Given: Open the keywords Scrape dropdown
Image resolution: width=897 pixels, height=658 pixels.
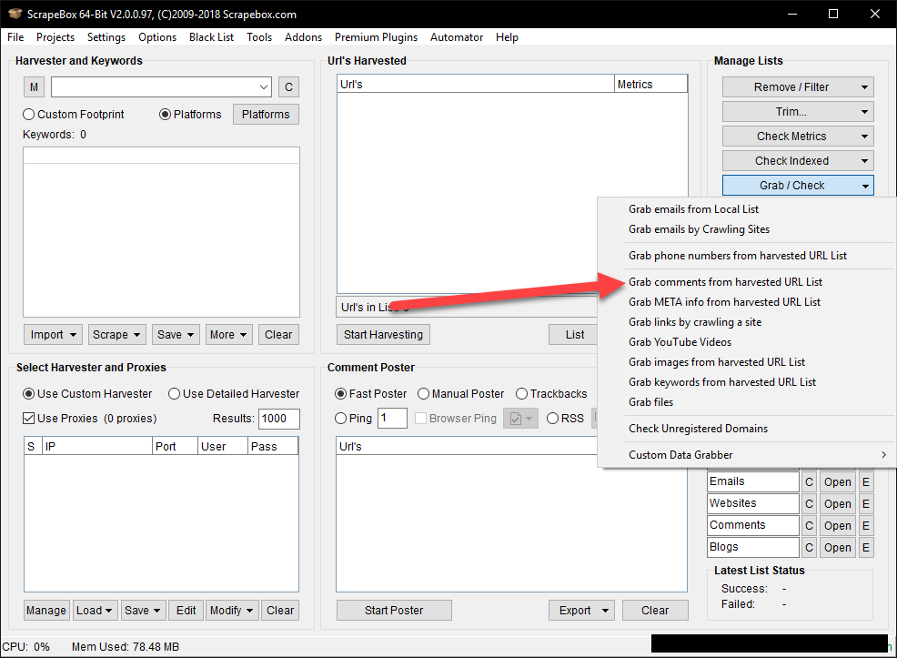Looking at the screenshot, I should coord(116,335).
